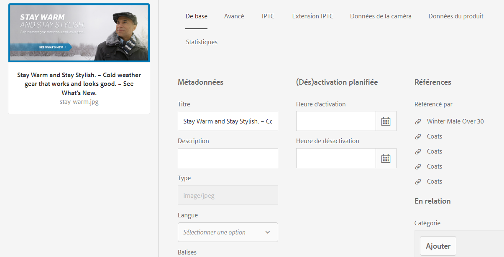Open the second Coats reference link

point(435,151)
